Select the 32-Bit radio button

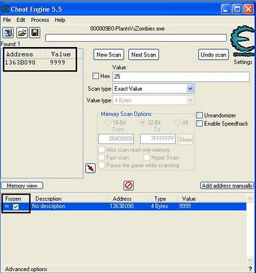(x=143, y=122)
